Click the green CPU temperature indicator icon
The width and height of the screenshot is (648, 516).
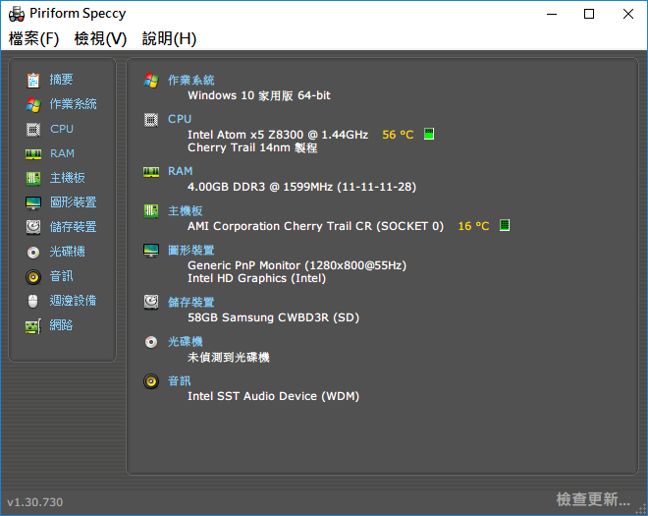pos(429,134)
